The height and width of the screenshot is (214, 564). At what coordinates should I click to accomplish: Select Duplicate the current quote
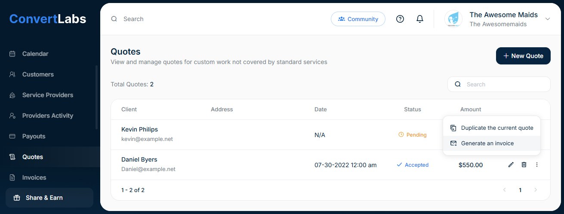coord(497,128)
